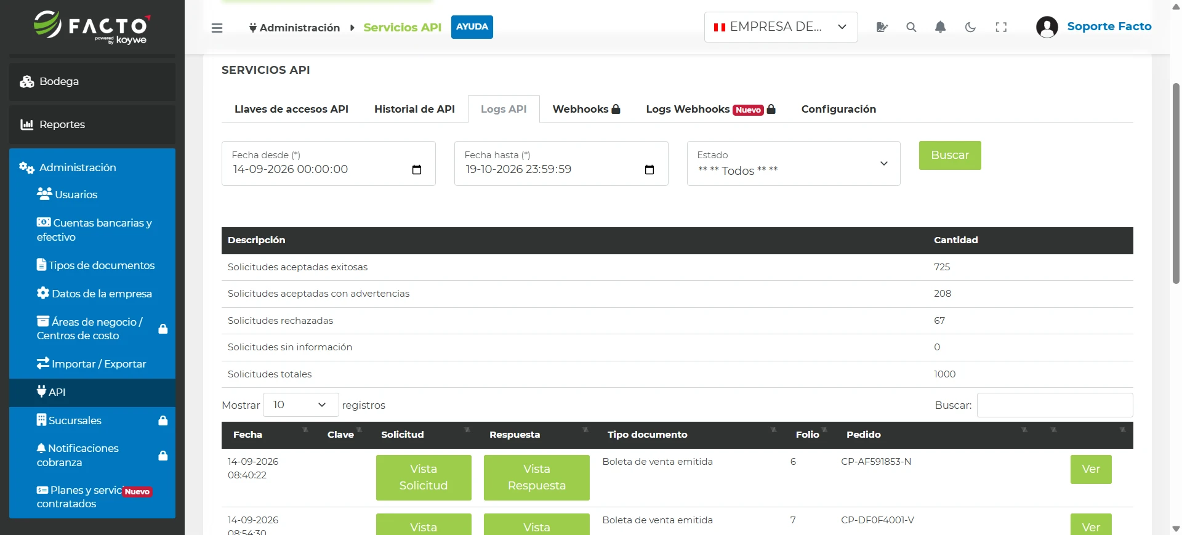Open Vista Respuesta for folio 6

point(537,478)
